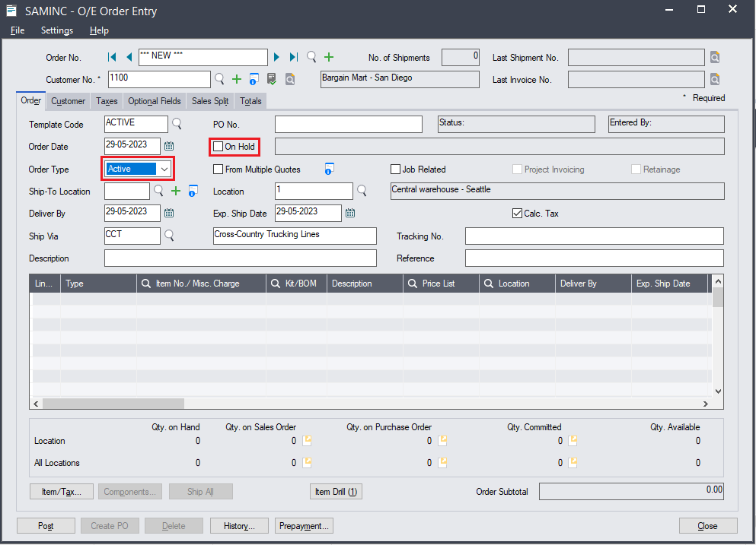
Task: Open the File menu
Action: pos(18,30)
